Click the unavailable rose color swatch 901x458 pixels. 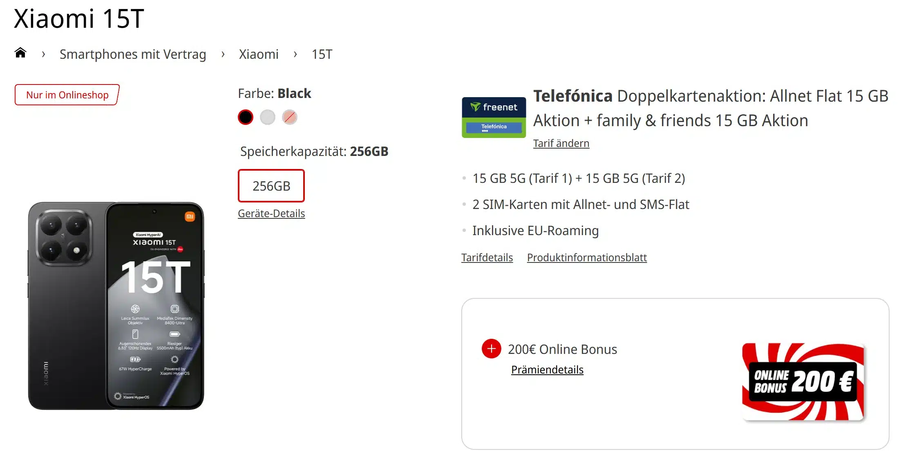pyautogui.click(x=289, y=117)
